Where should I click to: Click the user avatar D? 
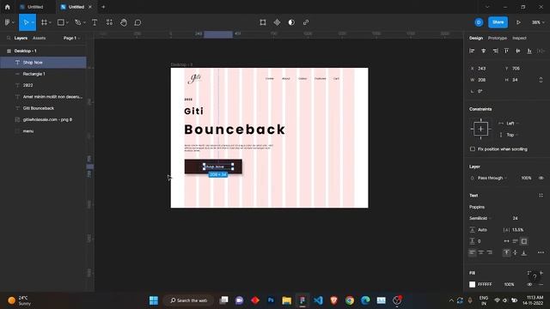[479, 22]
